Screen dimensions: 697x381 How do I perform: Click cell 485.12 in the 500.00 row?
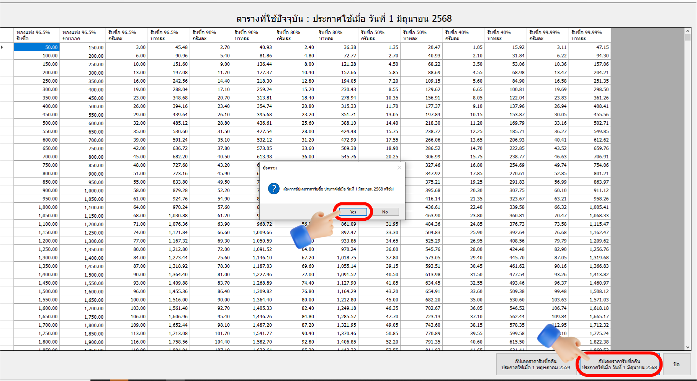(x=169, y=123)
